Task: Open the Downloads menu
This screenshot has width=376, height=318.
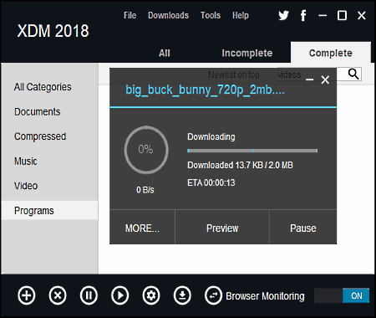Action: (x=168, y=15)
